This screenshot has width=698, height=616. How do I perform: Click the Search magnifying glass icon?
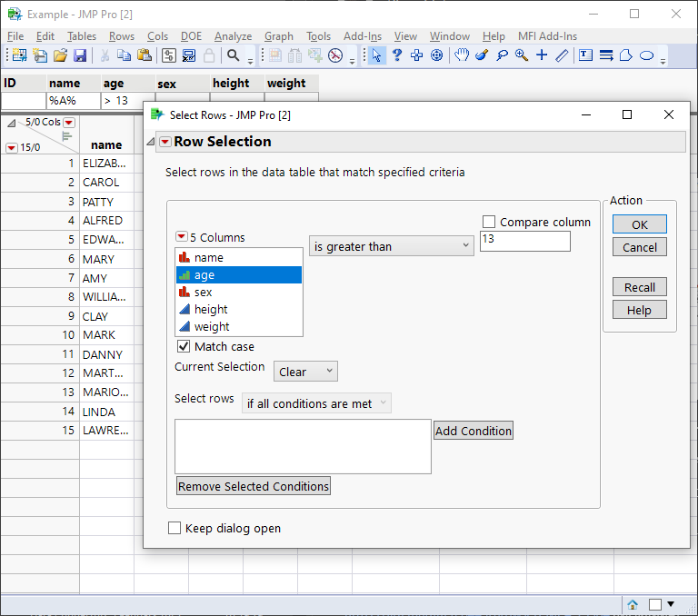point(234,56)
